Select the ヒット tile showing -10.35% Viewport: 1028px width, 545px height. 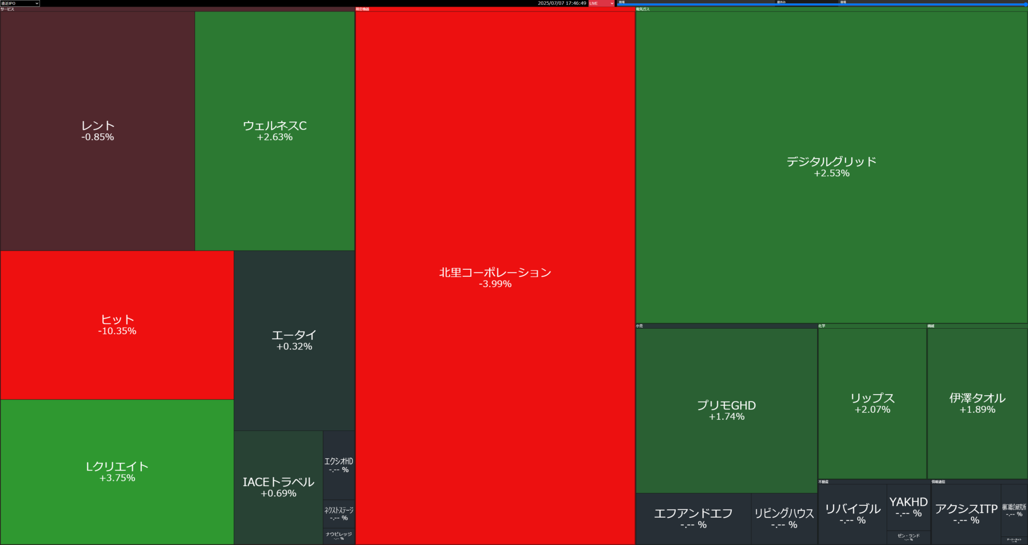[x=117, y=325]
